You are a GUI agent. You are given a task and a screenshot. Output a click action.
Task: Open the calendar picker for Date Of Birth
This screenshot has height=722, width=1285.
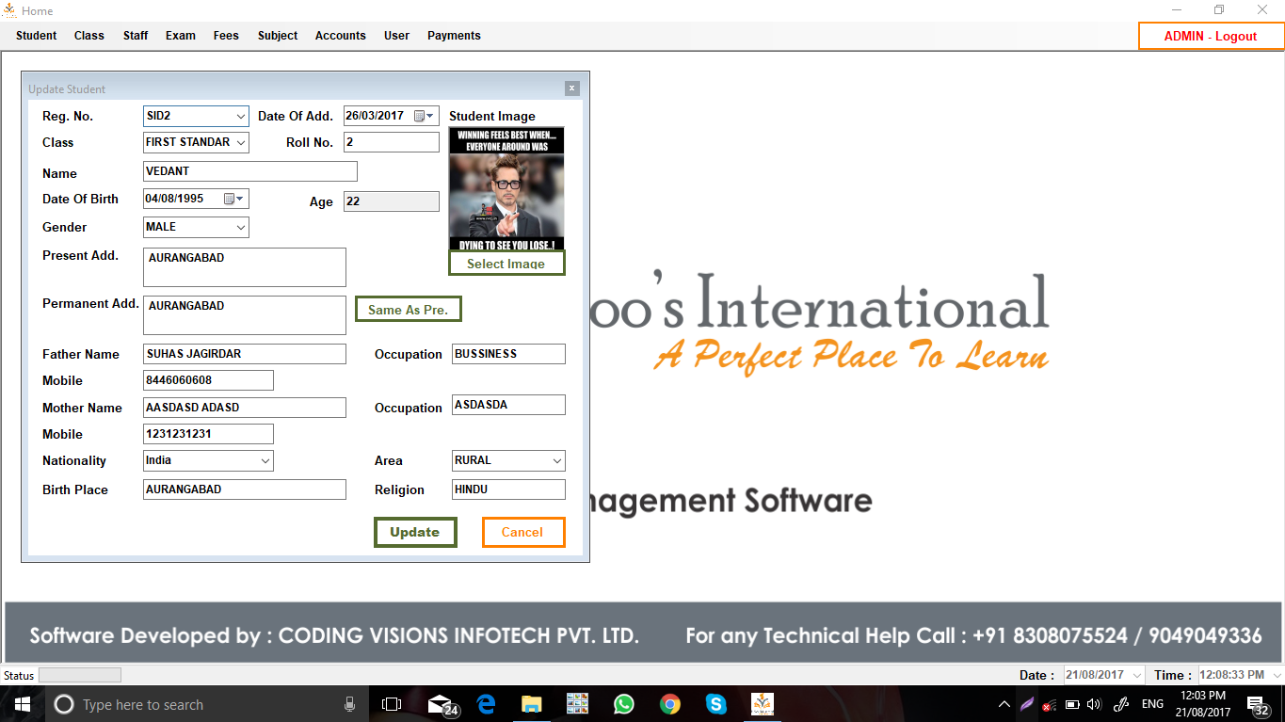[x=239, y=199]
